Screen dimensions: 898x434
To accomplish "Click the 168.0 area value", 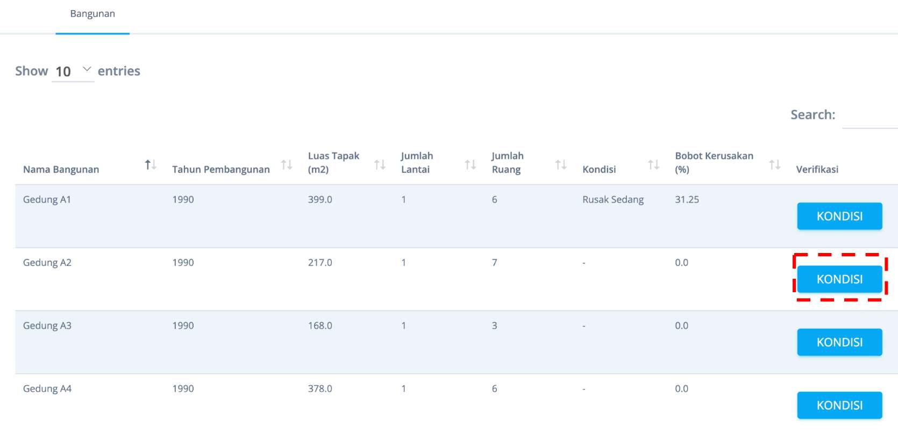I will click(320, 325).
